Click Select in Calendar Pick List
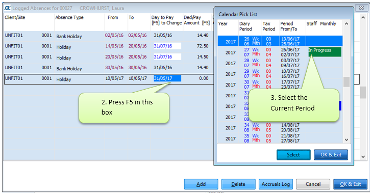 (293, 155)
